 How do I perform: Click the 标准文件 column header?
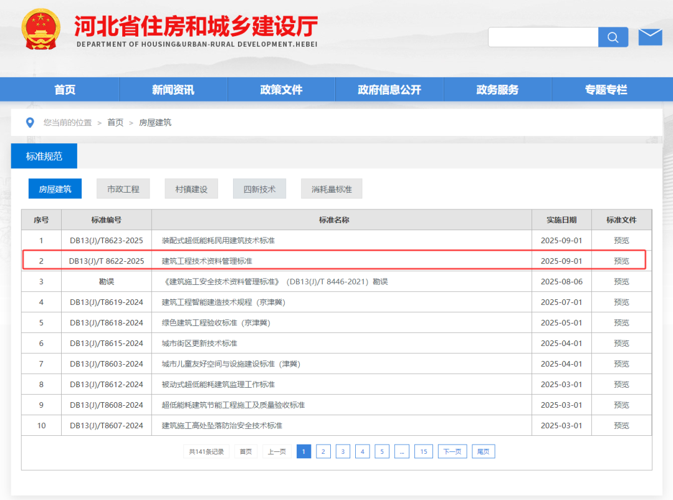pos(621,220)
